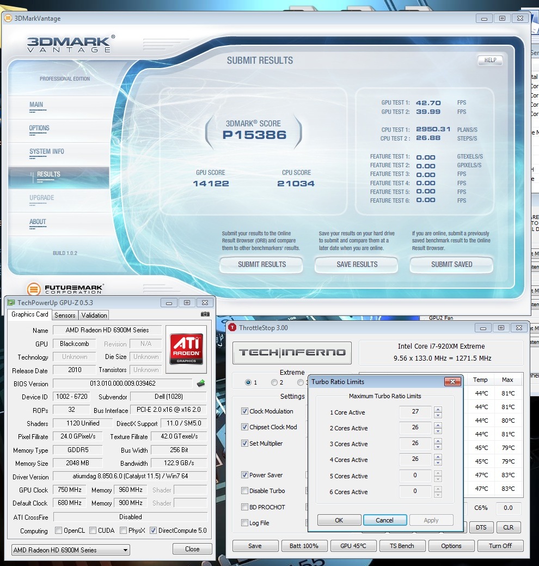The image size is (539, 566).
Task: Close the Turbo Ratio Limits dialog with X
Action: pos(452,381)
